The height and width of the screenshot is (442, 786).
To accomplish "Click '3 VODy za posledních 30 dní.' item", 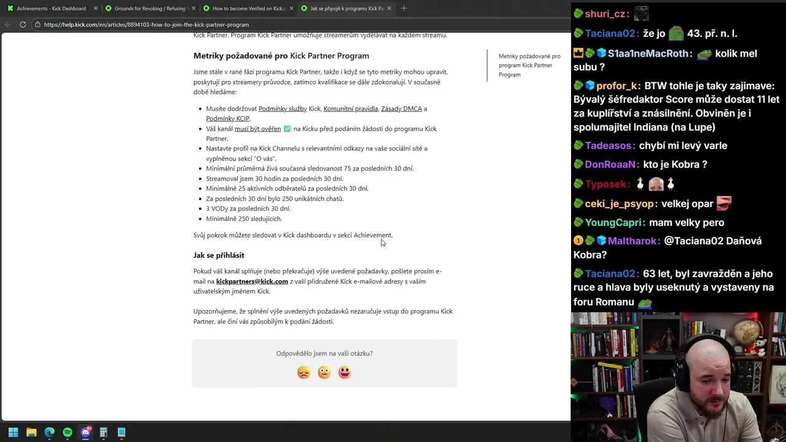I will pos(248,209).
